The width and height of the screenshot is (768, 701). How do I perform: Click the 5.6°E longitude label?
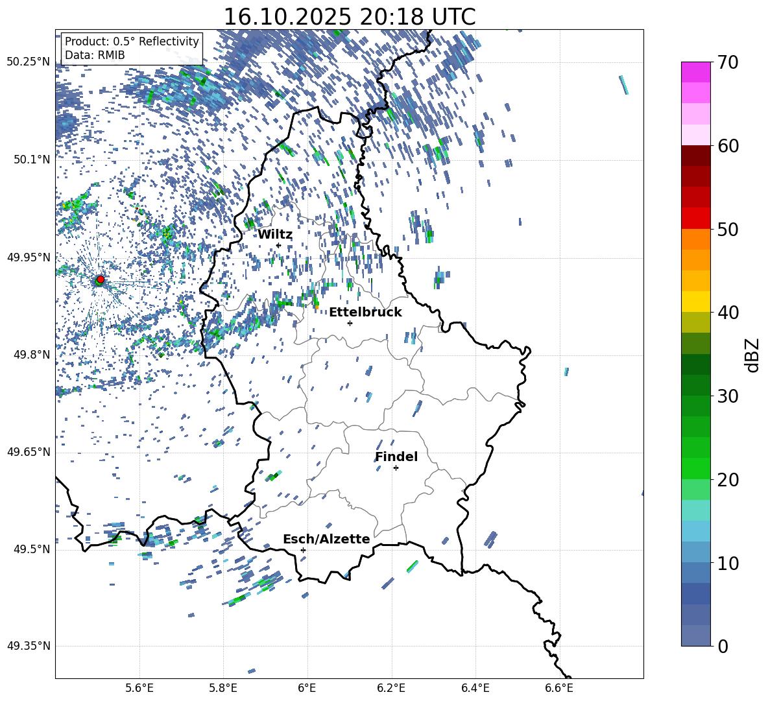click(139, 688)
